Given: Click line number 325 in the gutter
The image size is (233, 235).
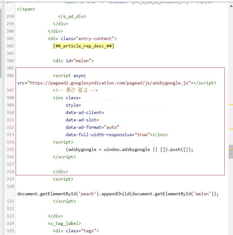Looking at the screenshot, I should [x=10, y=231].
